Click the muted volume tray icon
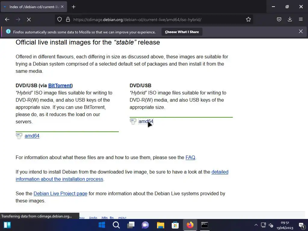Image resolution: width=308 pixels, height=231 pixels. (271, 225)
